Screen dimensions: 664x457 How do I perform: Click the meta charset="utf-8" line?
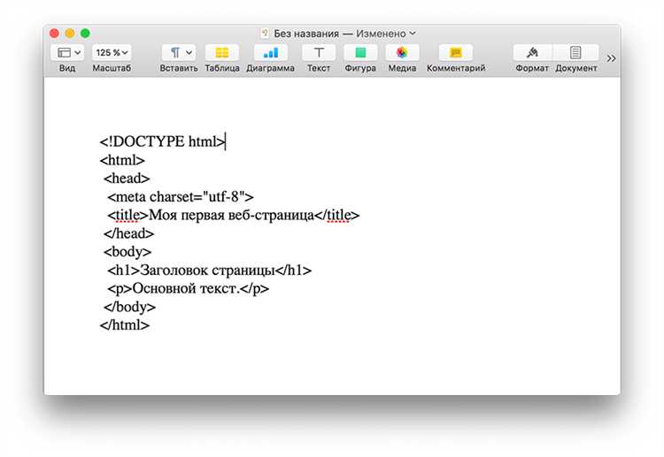[181, 196]
